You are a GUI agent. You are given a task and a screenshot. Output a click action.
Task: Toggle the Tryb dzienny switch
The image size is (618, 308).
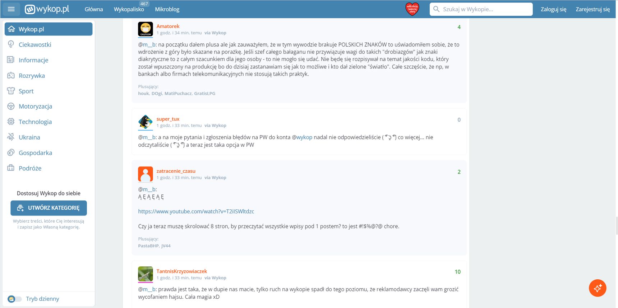click(x=14, y=299)
